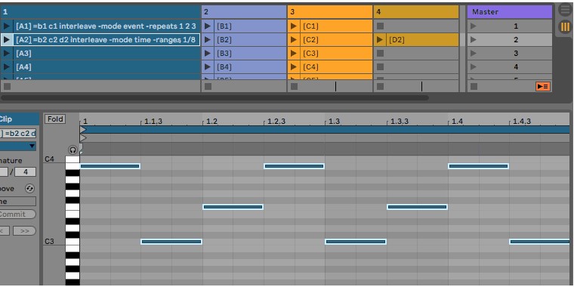The width and height of the screenshot is (574, 287).
Task: Click the loop start marker triangle
Action: 83,130
